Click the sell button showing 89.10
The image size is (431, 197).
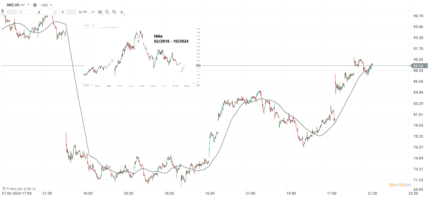pos(11,12)
